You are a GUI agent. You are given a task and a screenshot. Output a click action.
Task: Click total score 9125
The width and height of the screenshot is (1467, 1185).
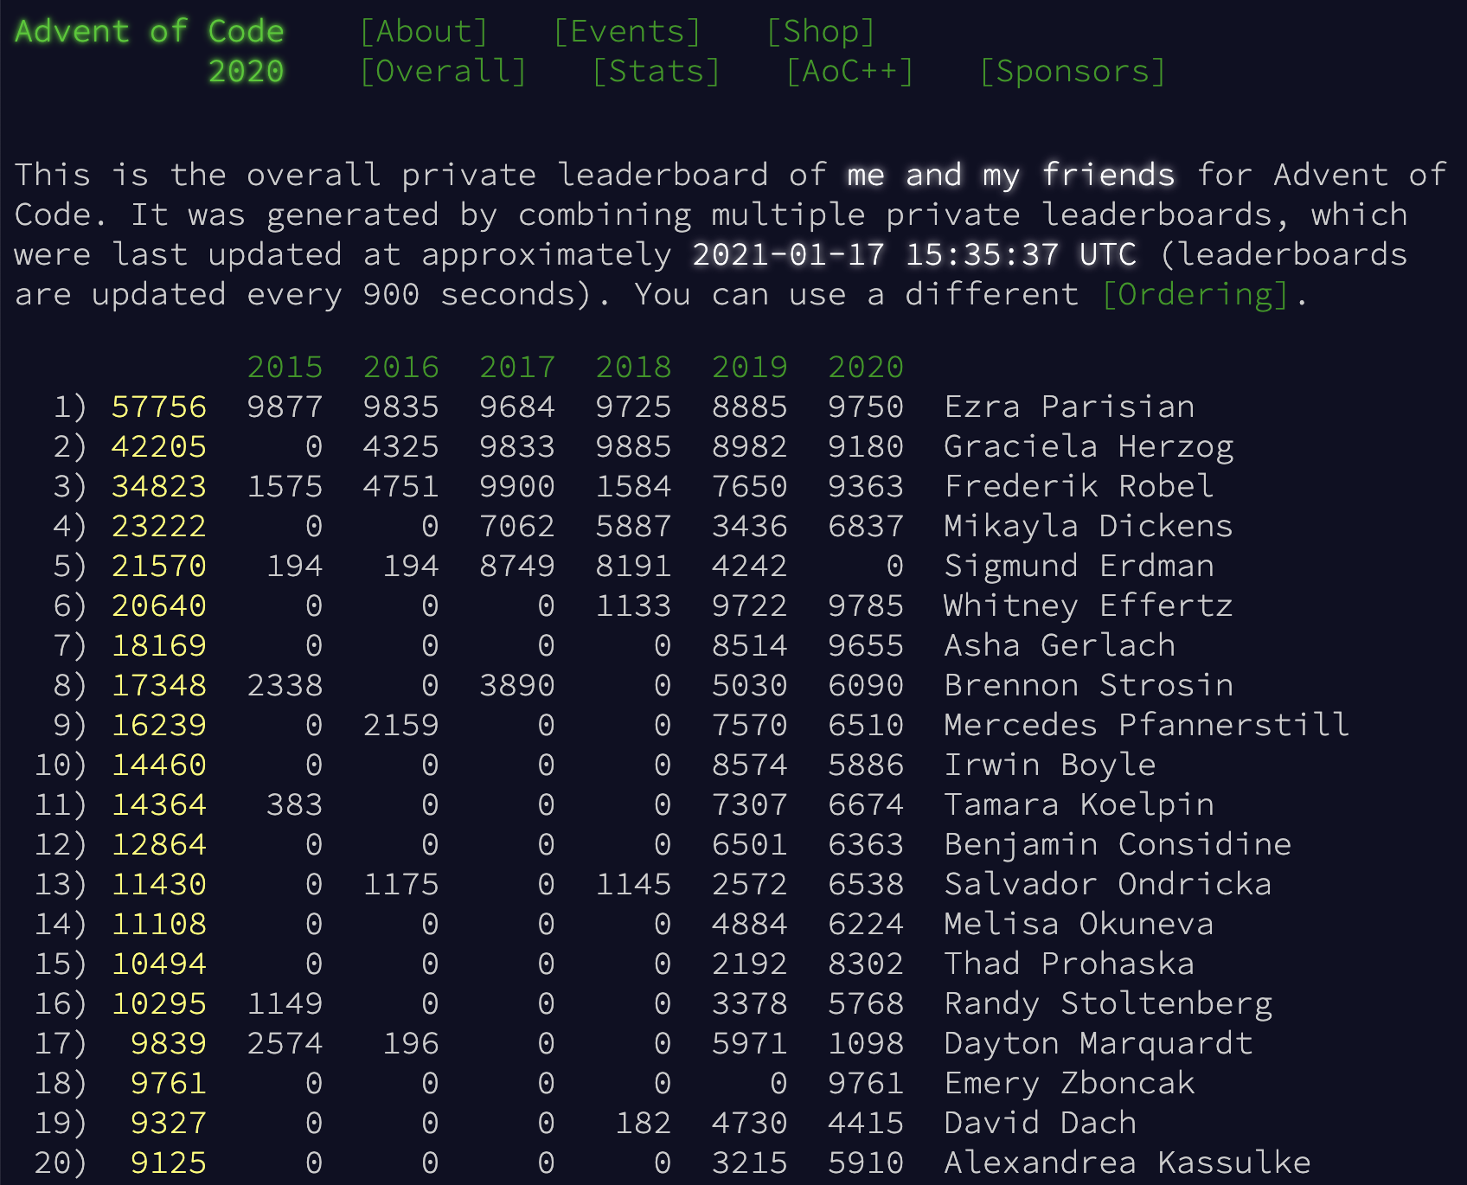pos(169,1163)
